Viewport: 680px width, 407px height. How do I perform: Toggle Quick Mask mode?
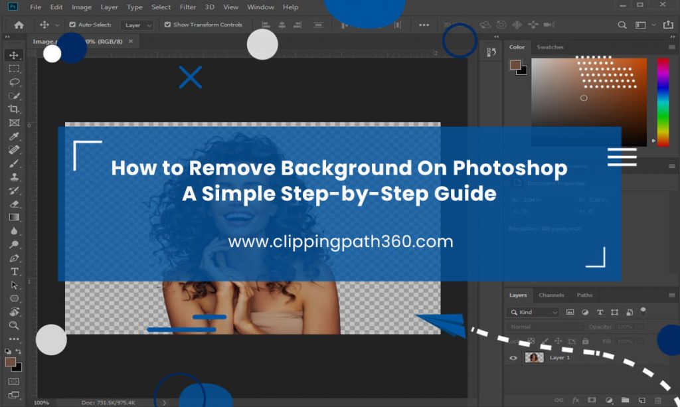(14, 381)
